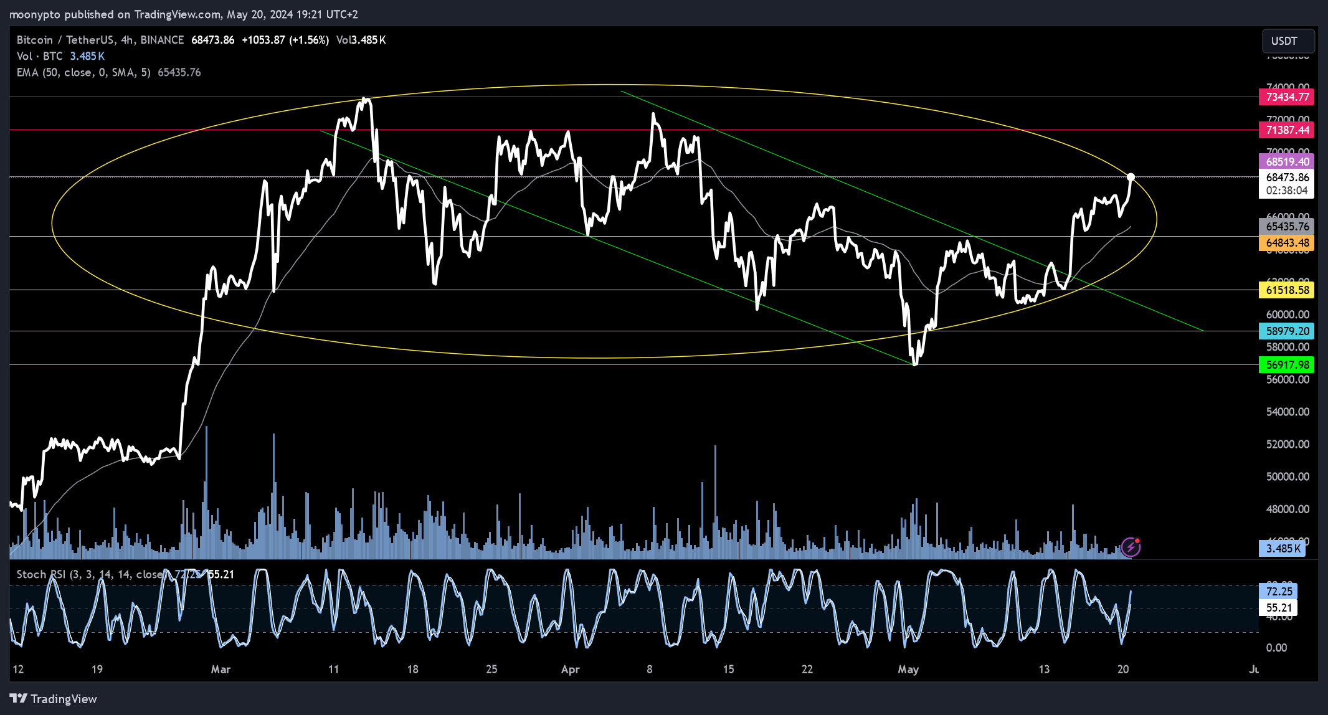Click the Bitcoin / TetherUS symbol title
1328x715 pixels.
100,40
